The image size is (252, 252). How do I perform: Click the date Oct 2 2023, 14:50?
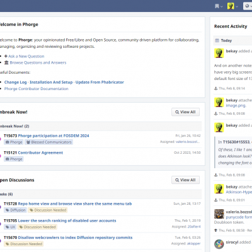pos(187,152)
